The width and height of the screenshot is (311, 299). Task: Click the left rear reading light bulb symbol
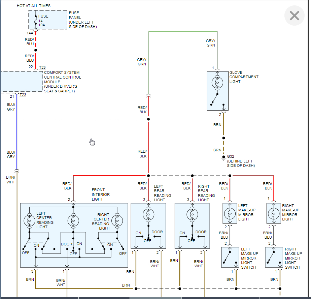click(x=148, y=215)
